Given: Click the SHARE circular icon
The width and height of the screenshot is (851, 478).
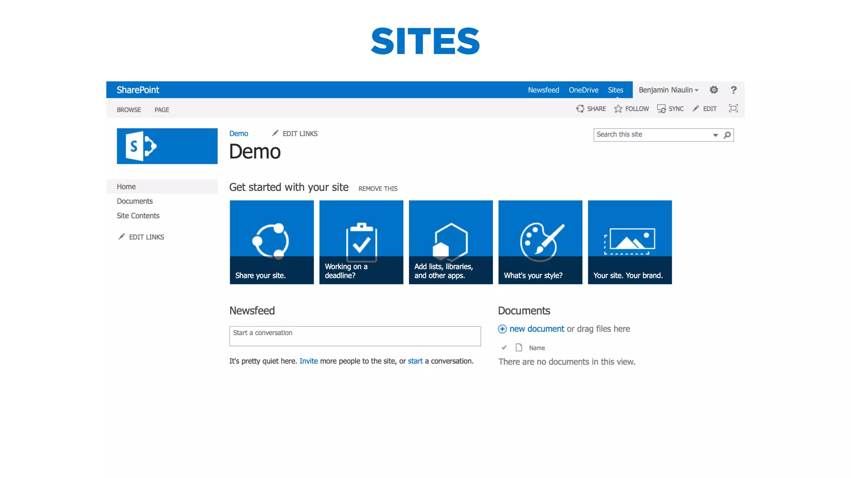Looking at the screenshot, I should click(x=580, y=109).
